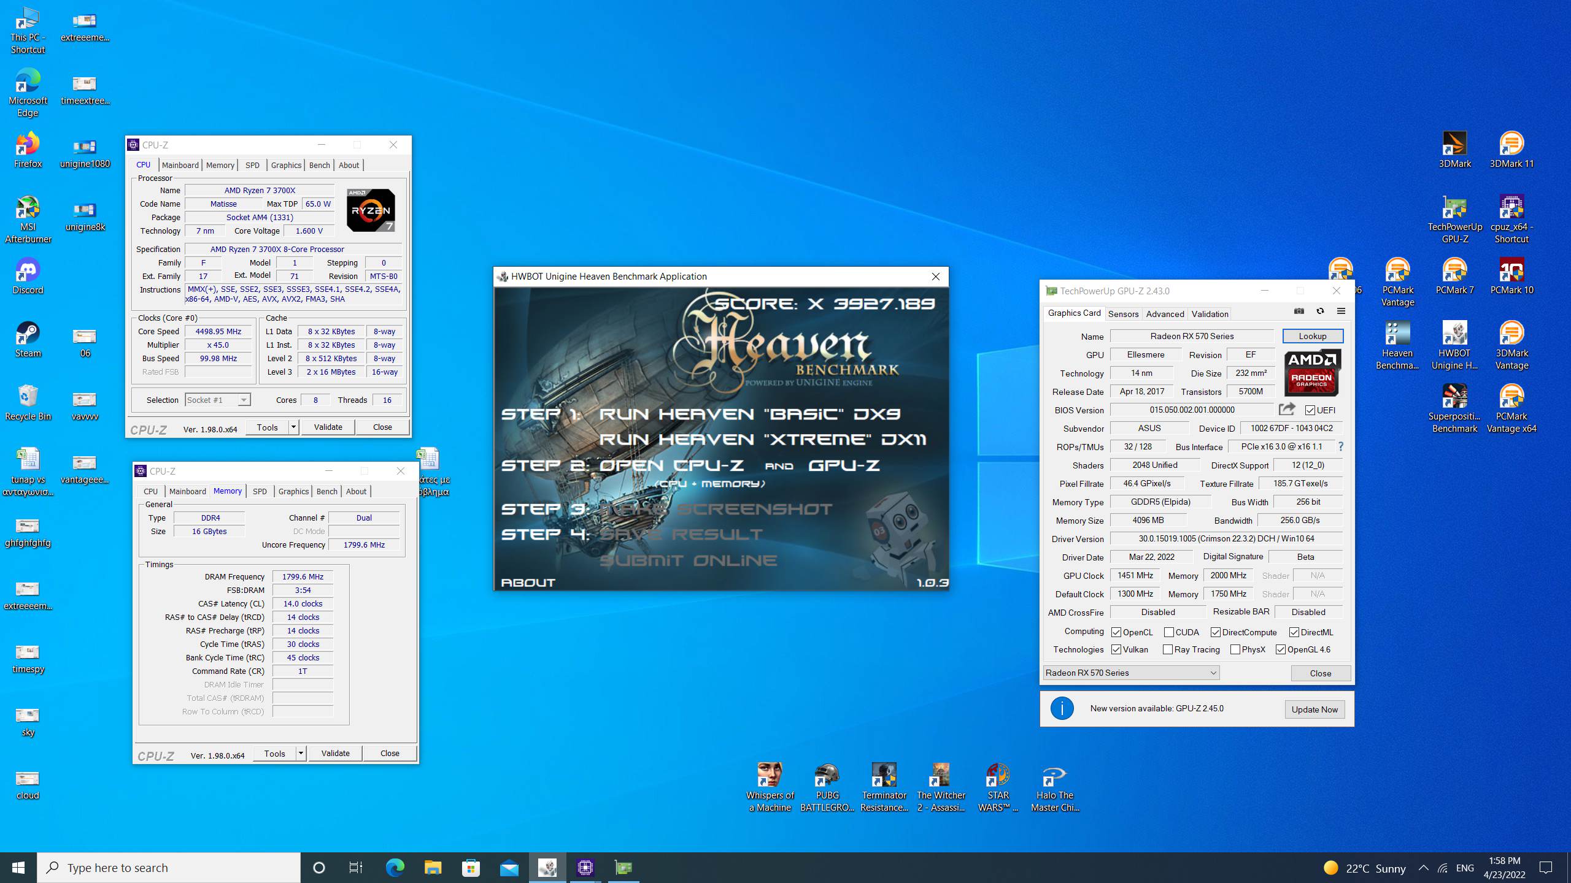The height and width of the screenshot is (883, 1571).
Task: Expand the Radeon RX 570 Series dropdown
Action: 1131,673
